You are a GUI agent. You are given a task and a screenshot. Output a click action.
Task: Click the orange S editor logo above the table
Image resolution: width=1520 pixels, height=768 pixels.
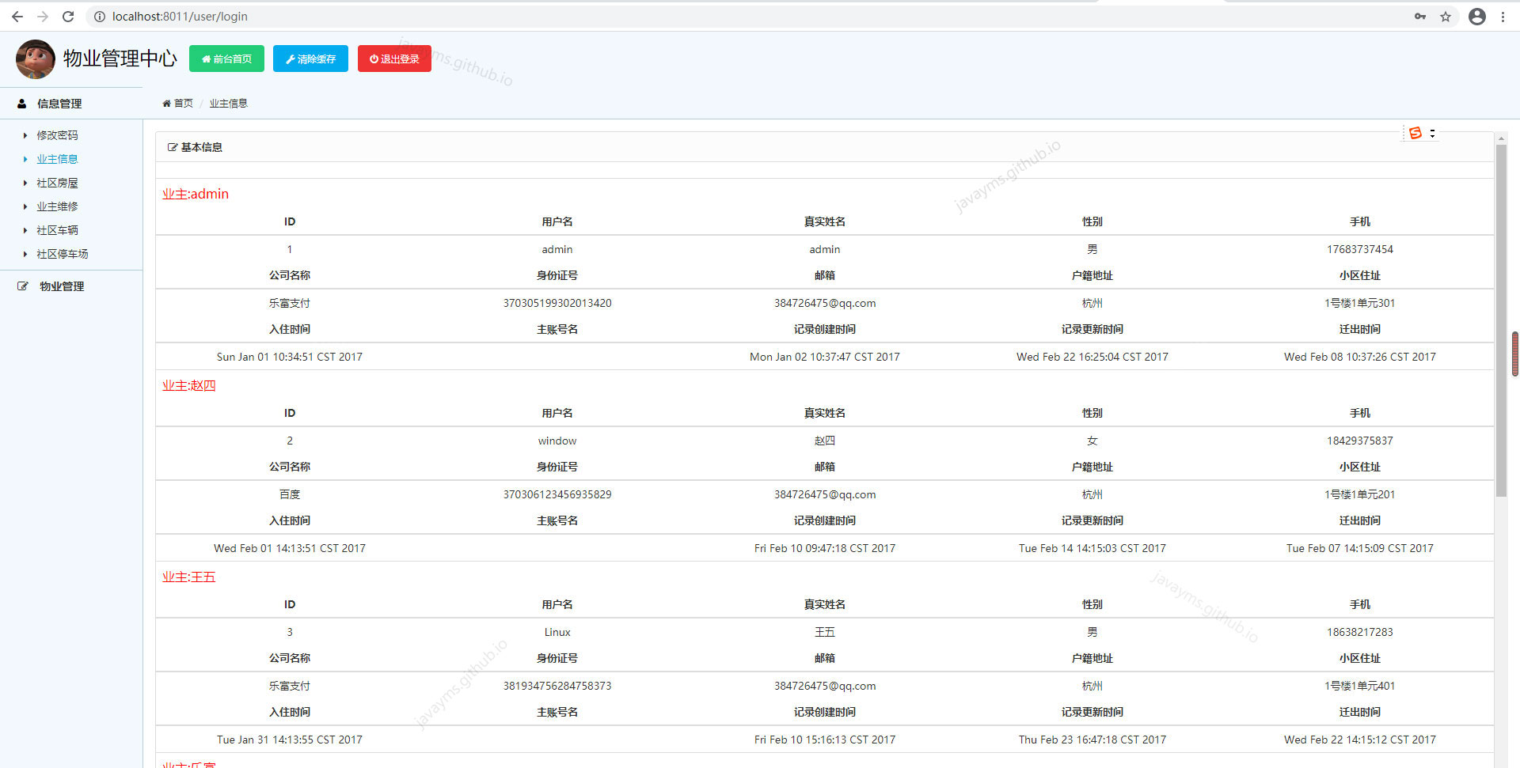(x=1415, y=133)
